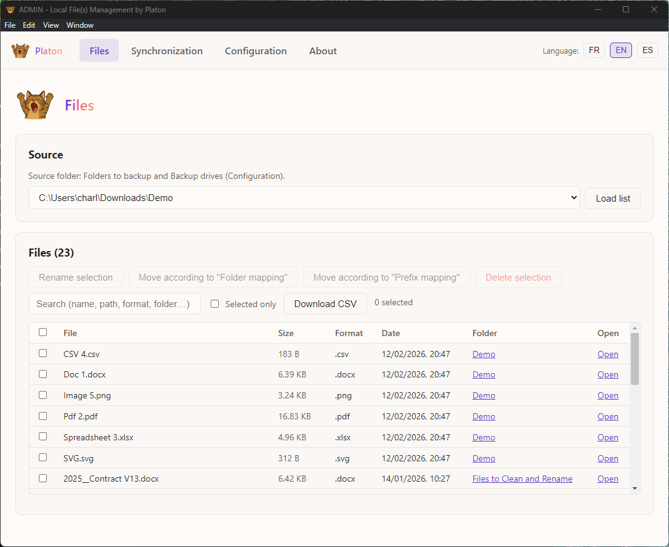Open the View menu

(x=51, y=25)
